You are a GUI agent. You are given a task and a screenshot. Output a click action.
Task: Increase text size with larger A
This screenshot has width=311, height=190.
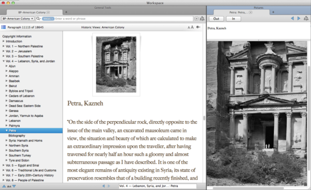tap(192, 27)
